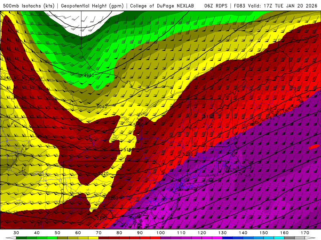Select the cyan swatch left of 160

(279, 238)
